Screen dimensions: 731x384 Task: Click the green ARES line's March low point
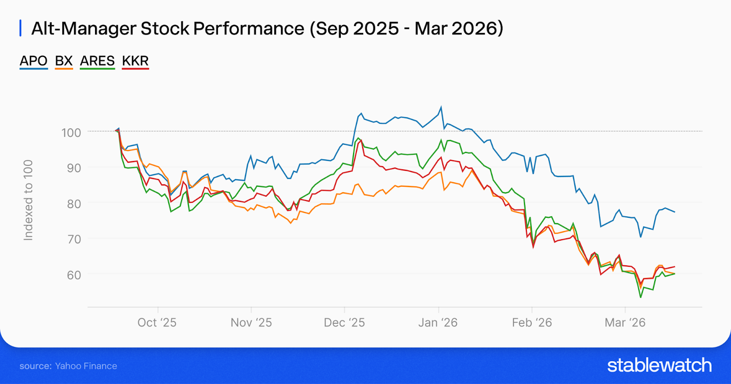pos(641,297)
